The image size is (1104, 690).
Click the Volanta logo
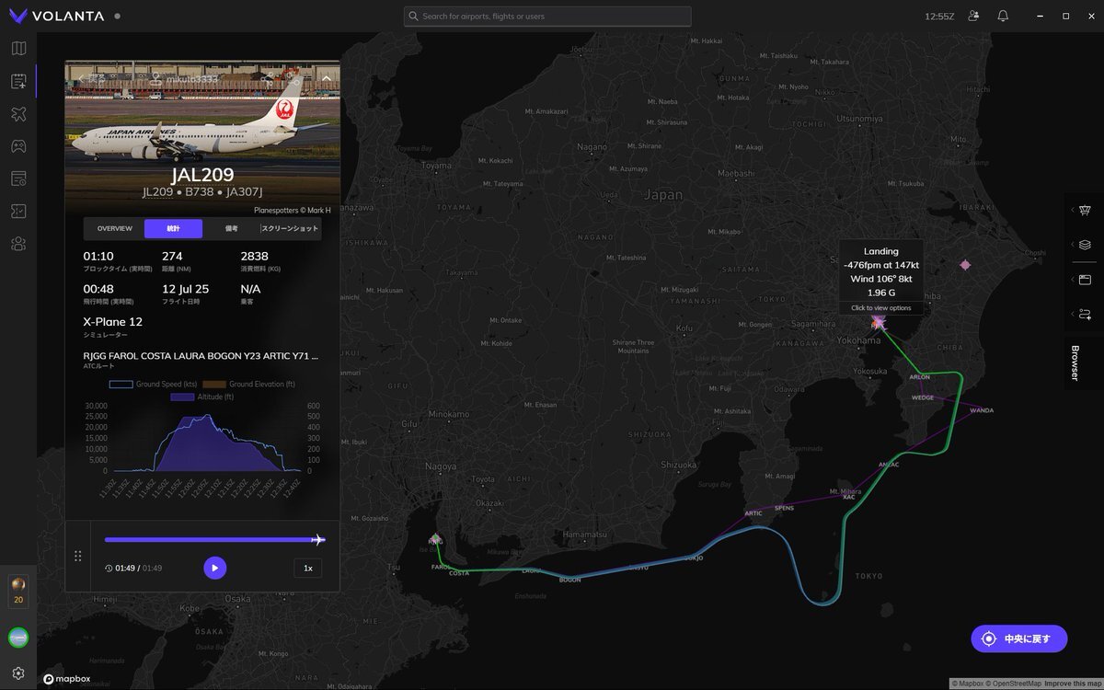[57, 16]
